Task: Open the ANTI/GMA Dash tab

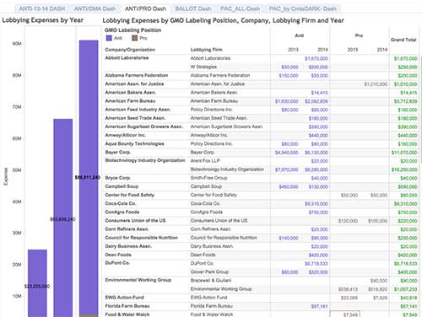Action: tap(95, 8)
